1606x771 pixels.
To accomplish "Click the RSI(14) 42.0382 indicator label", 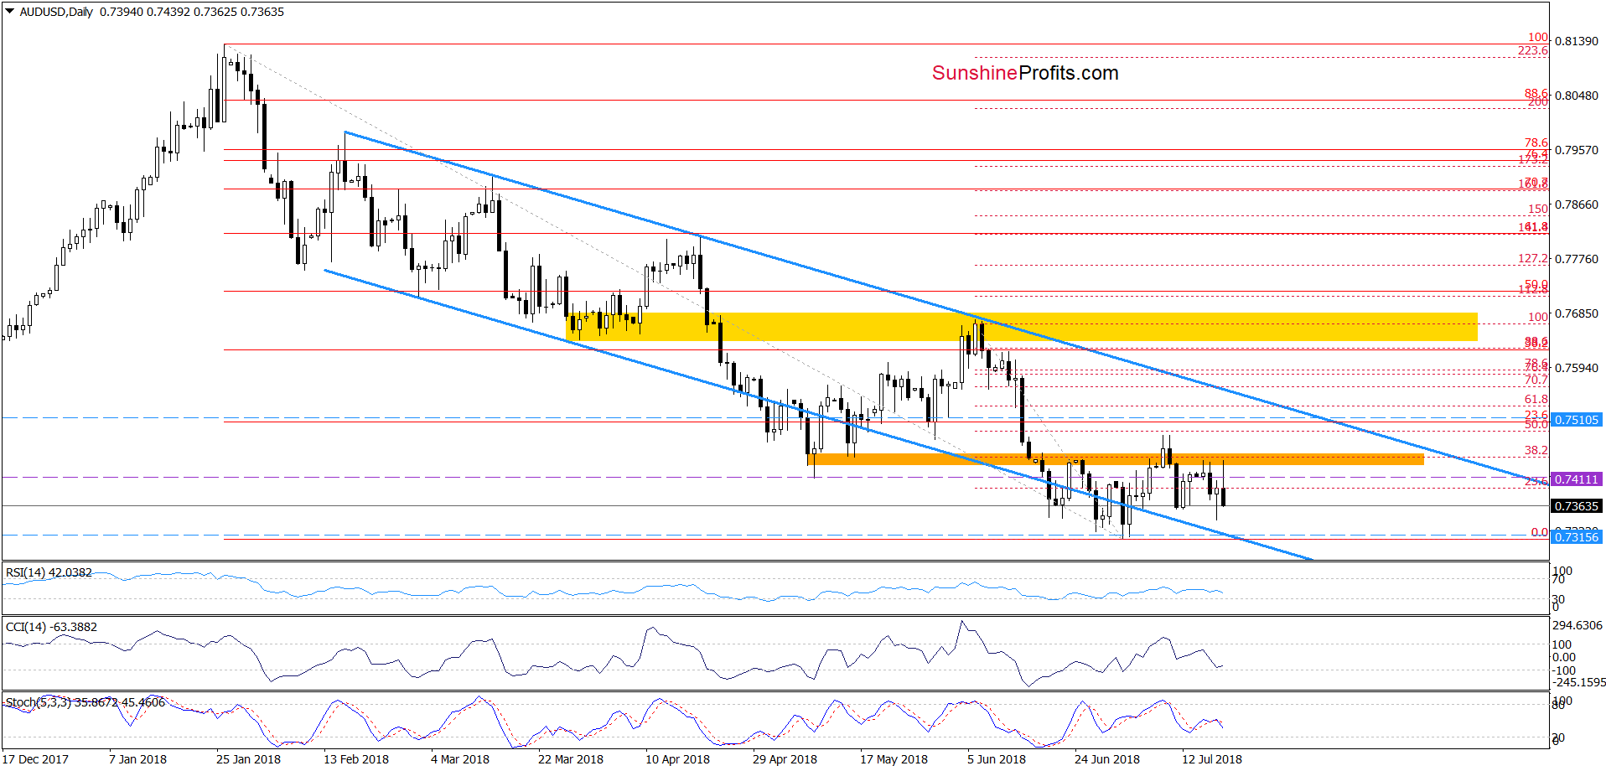I will click(x=49, y=572).
